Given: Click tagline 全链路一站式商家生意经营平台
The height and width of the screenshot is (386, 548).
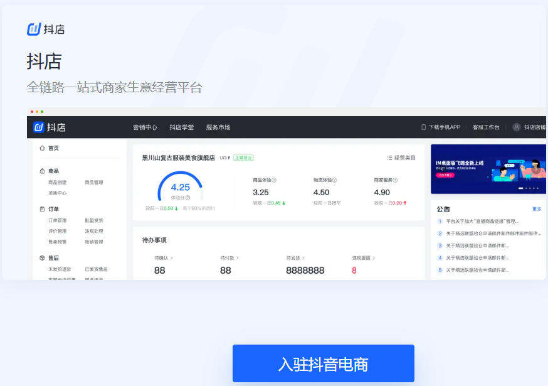Looking at the screenshot, I should [115, 87].
